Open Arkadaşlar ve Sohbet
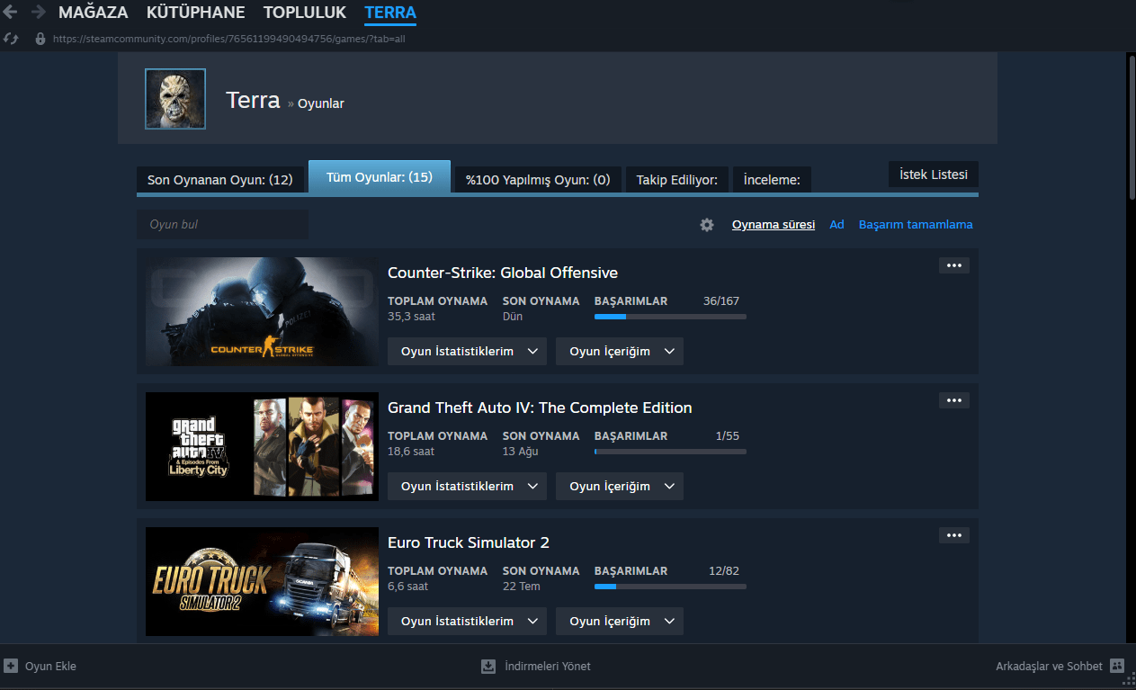This screenshot has width=1136, height=690. tap(1049, 667)
